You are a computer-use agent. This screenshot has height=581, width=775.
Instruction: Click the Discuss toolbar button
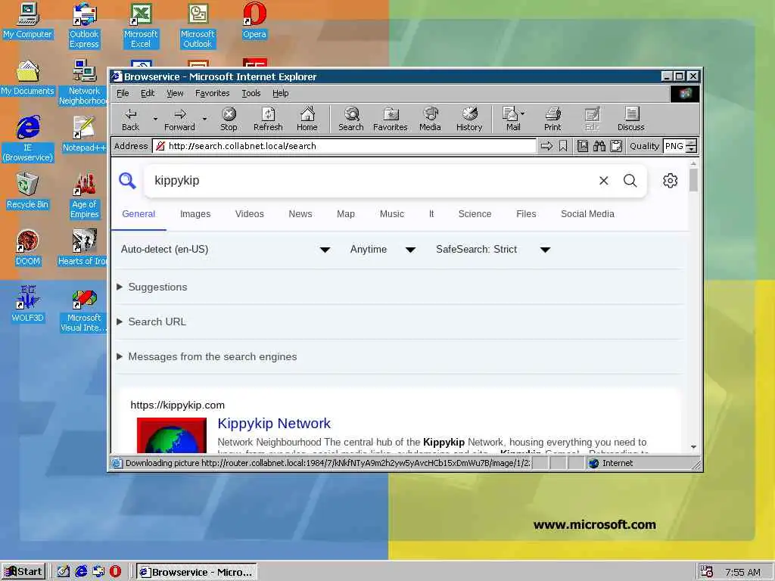tap(630, 119)
